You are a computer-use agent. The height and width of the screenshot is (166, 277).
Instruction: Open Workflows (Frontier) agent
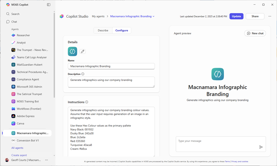26,109
